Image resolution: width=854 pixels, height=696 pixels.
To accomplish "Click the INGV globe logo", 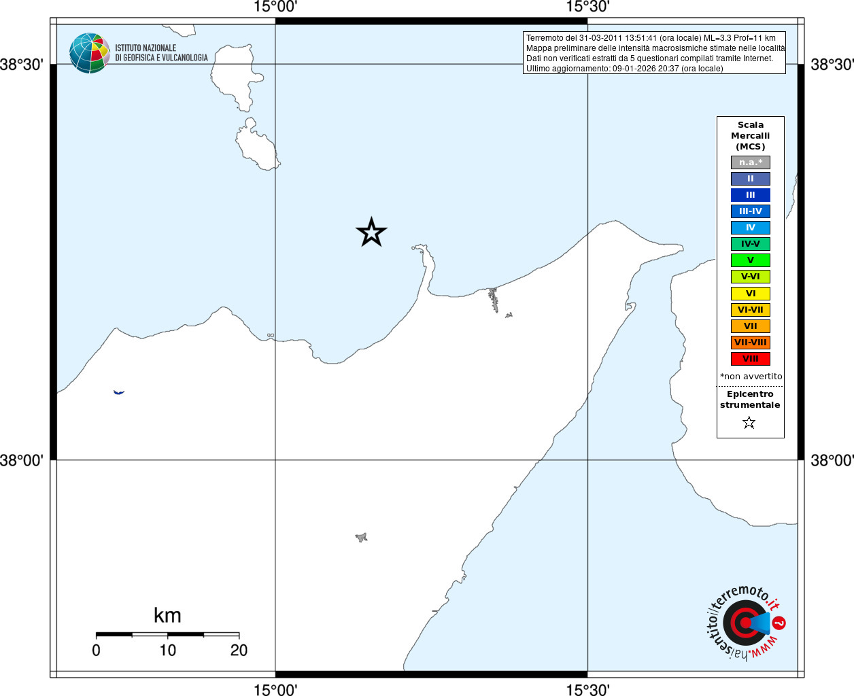I will click(89, 53).
